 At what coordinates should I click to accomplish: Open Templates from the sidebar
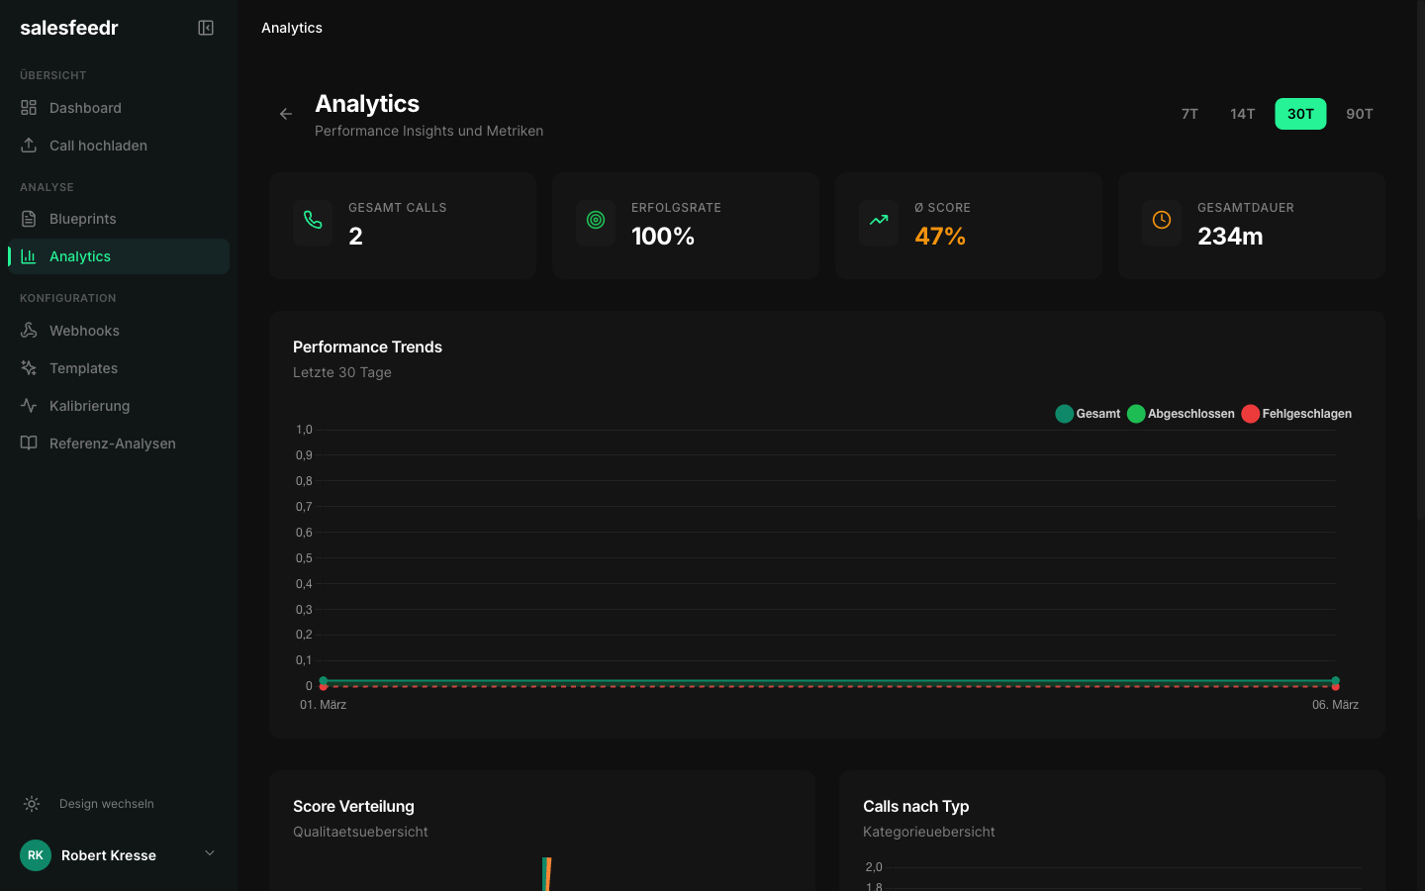click(x=31, y=368)
